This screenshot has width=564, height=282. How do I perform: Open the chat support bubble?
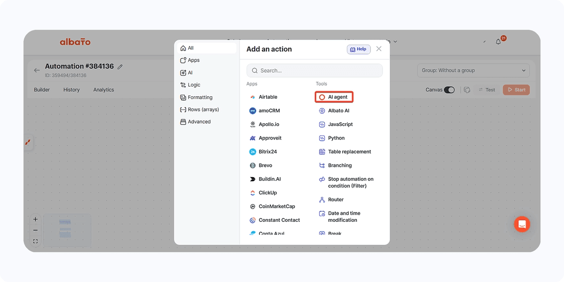coord(522,224)
